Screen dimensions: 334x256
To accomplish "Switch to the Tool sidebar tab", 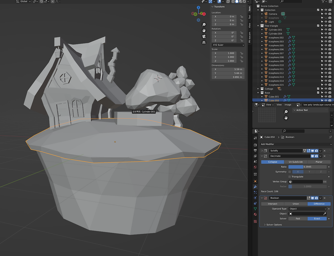I will coord(249,17).
